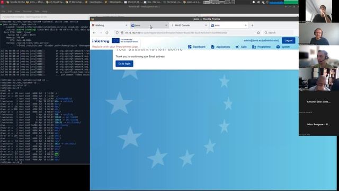Open the terminal File menu

point(3,11)
